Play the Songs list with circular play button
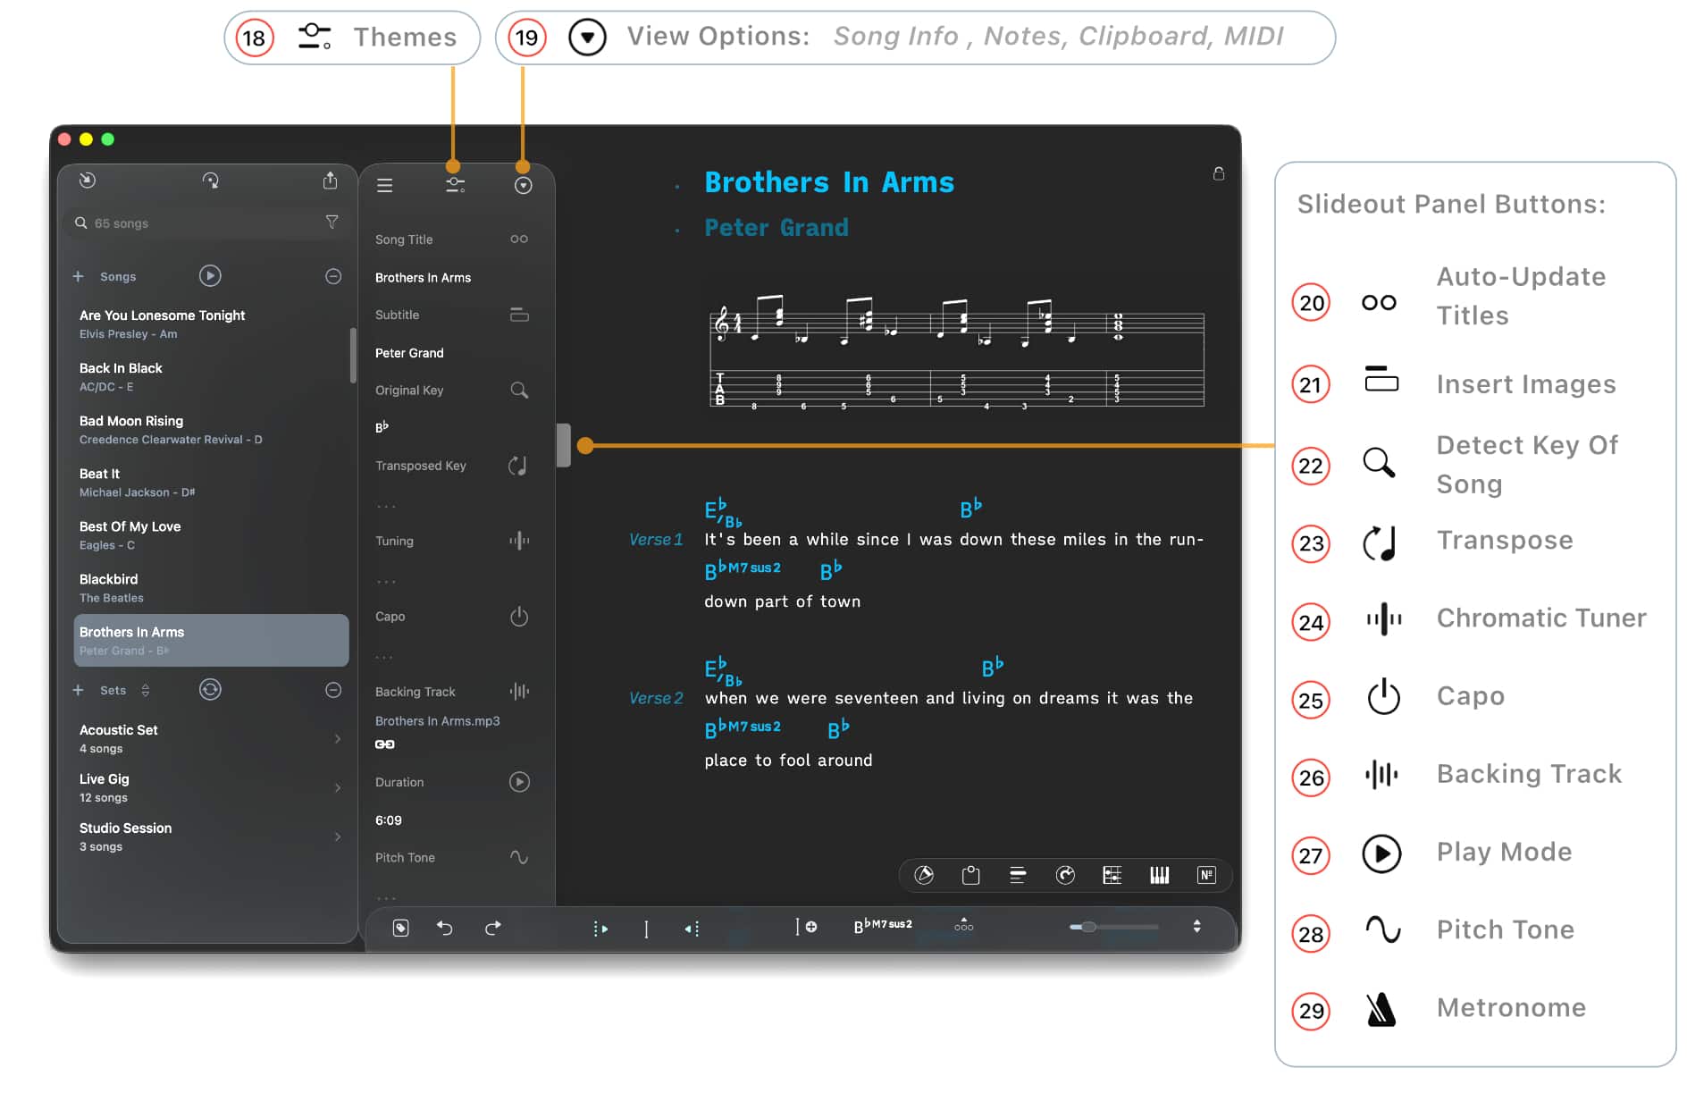This screenshot has height=1093, width=1687. pyautogui.click(x=210, y=276)
